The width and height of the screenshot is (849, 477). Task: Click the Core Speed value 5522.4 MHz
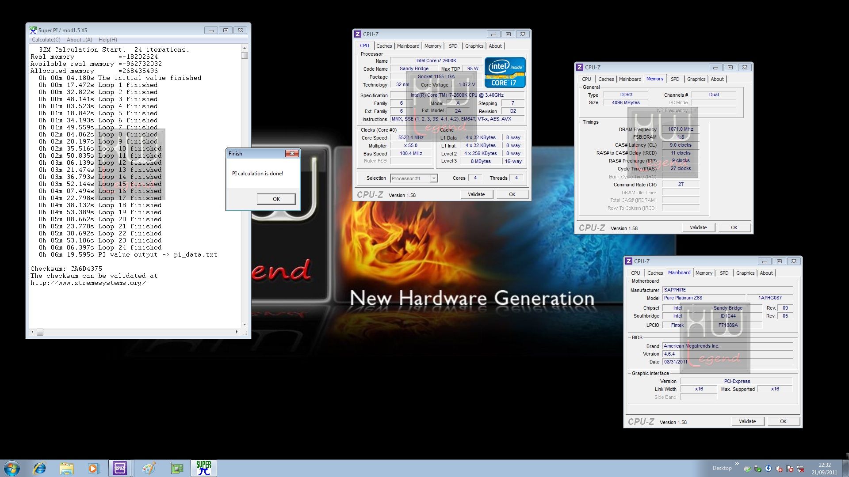(x=411, y=138)
